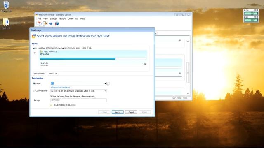Click the CPU meter desktop gadget

coord(251,12)
